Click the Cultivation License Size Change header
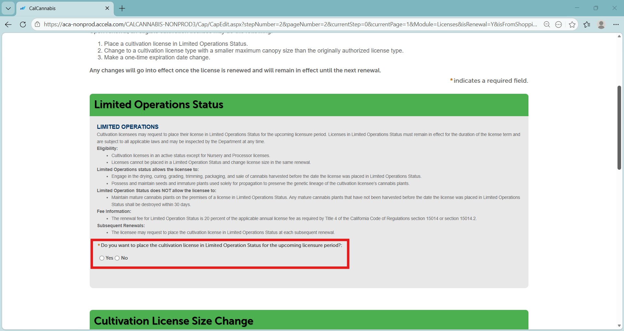 pyautogui.click(x=309, y=320)
